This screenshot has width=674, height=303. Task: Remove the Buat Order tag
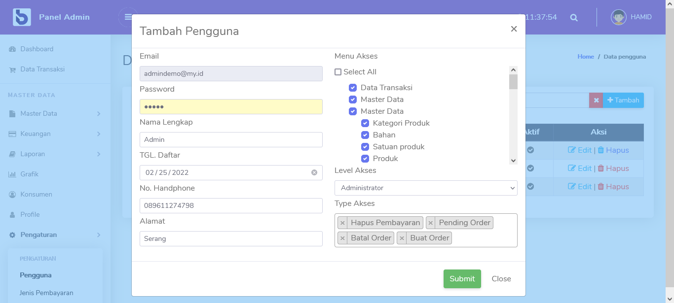point(402,238)
